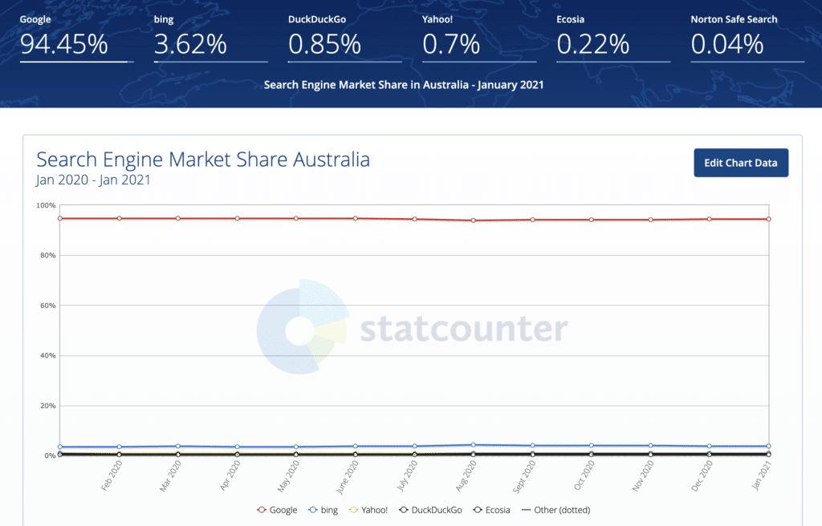Click the Yahoo! 0.7% stat
Screen dimensions: 822x526
click(x=451, y=45)
